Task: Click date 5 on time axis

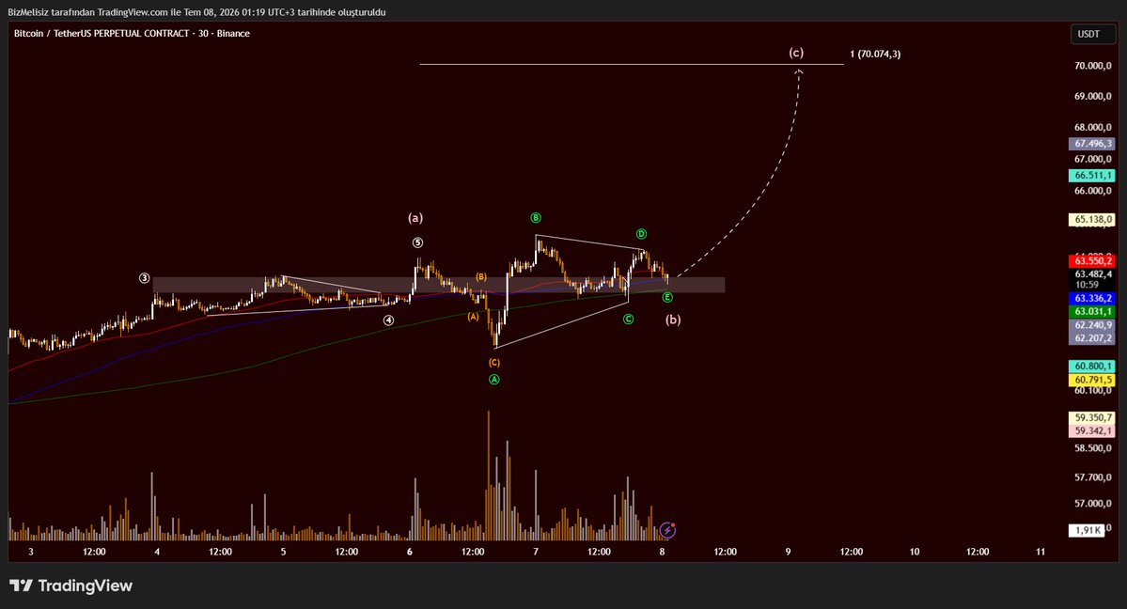Action: pyautogui.click(x=283, y=552)
